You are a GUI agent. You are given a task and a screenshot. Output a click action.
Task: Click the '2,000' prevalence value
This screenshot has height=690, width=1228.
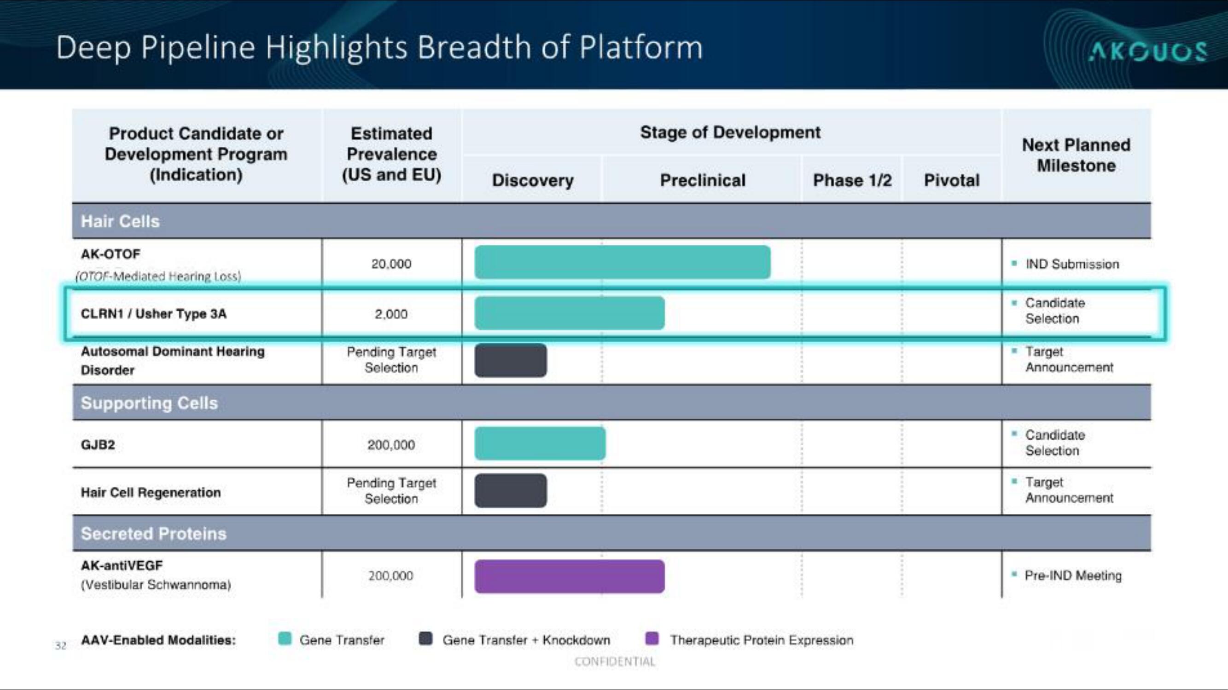391,314
